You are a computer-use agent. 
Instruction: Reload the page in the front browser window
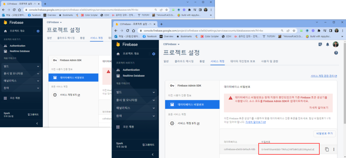click(128, 31)
